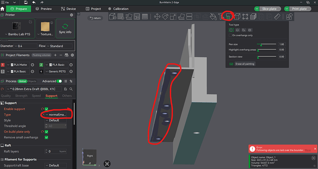318x169 pixels.
Task: Click Erase all painting button
Action: point(245,64)
